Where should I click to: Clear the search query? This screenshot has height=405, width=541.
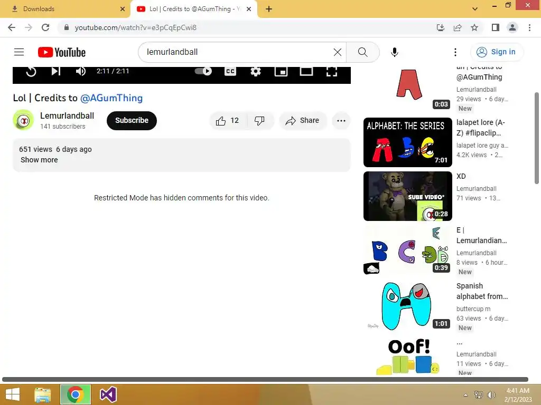click(x=338, y=52)
